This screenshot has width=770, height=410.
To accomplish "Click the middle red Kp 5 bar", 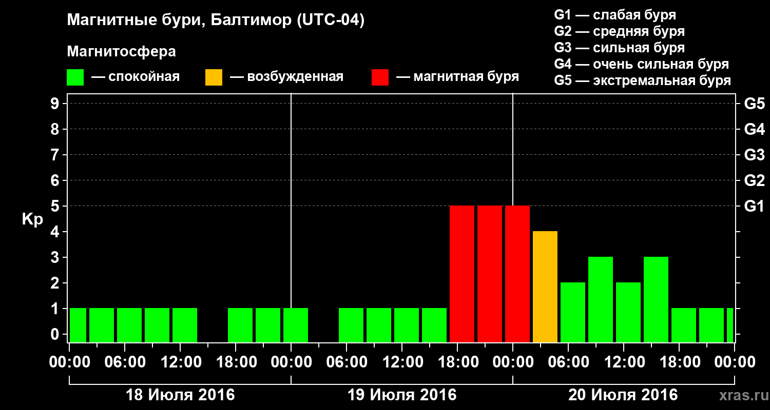I will pos(490,274).
